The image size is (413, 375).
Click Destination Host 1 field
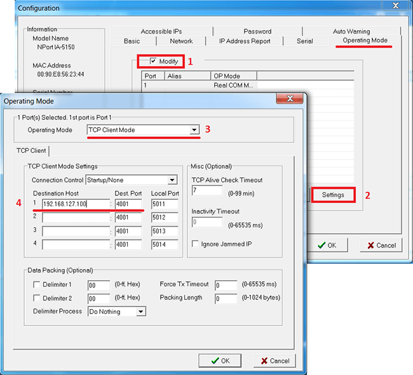tap(76, 204)
